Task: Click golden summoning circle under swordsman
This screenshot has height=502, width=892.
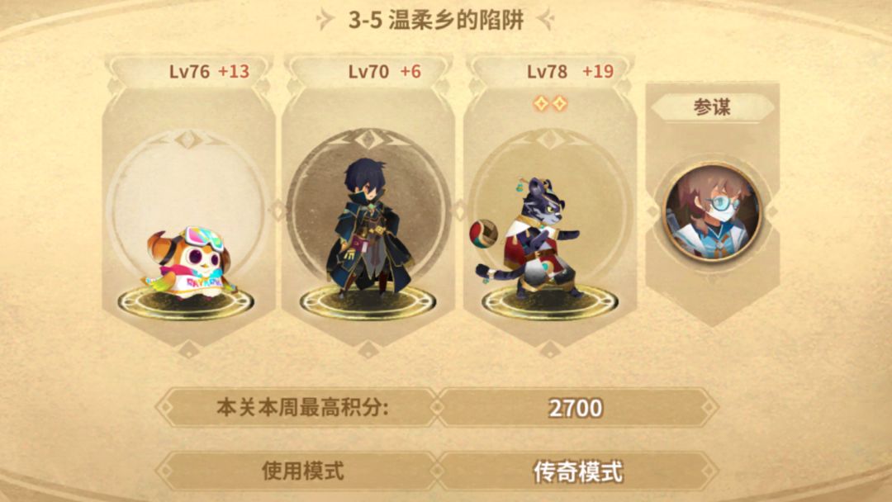Action: tap(368, 302)
